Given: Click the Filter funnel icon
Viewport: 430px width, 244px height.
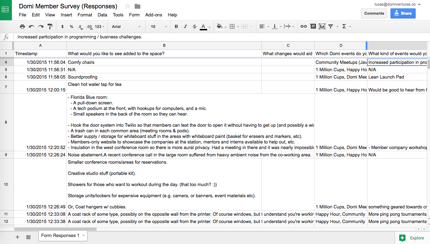Looking at the screenshot, I should (331, 27).
